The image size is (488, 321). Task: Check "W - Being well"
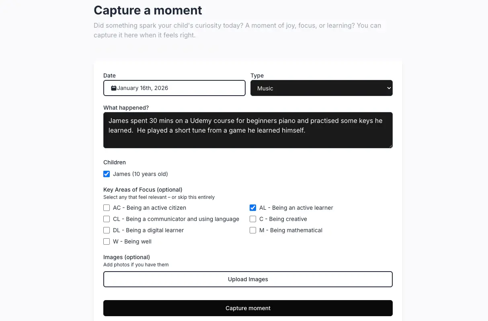click(107, 241)
